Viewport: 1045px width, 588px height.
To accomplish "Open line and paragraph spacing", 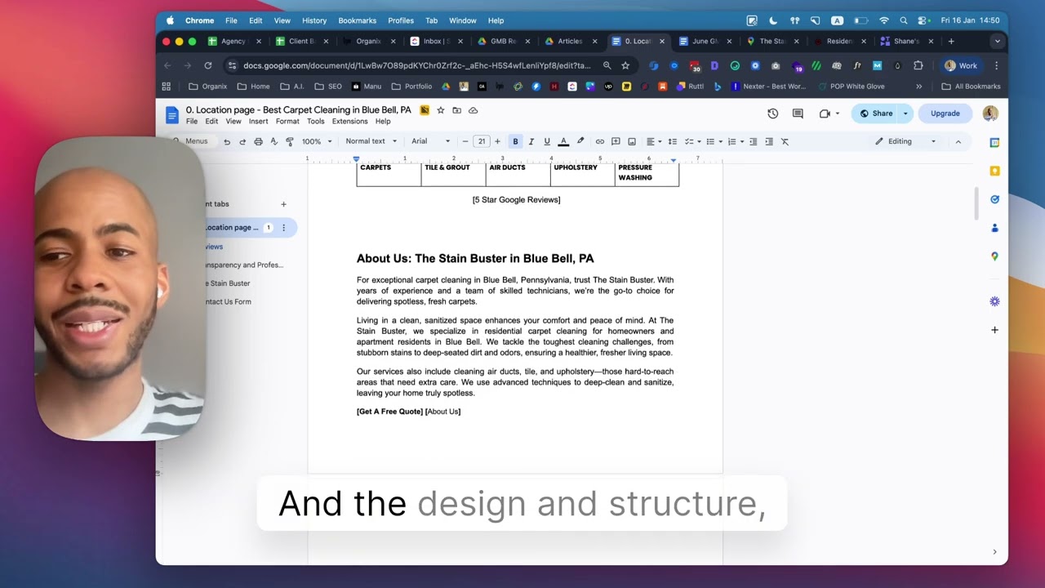I will point(672,141).
